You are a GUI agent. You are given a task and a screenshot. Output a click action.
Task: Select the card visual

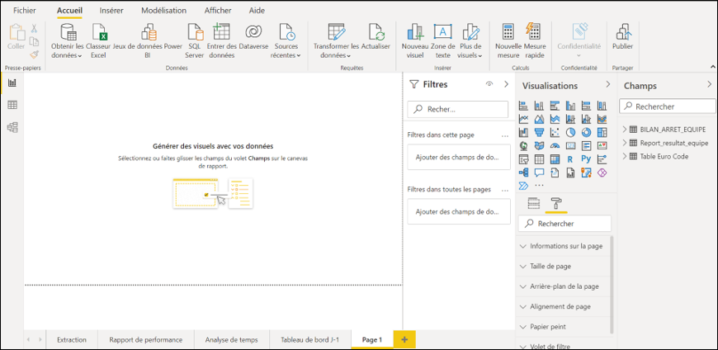pyautogui.click(x=570, y=145)
